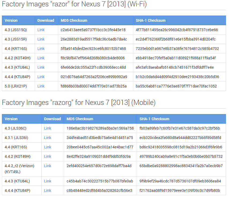Click razorg table SHA-1 Checksum header

click(x=154, y=119)
